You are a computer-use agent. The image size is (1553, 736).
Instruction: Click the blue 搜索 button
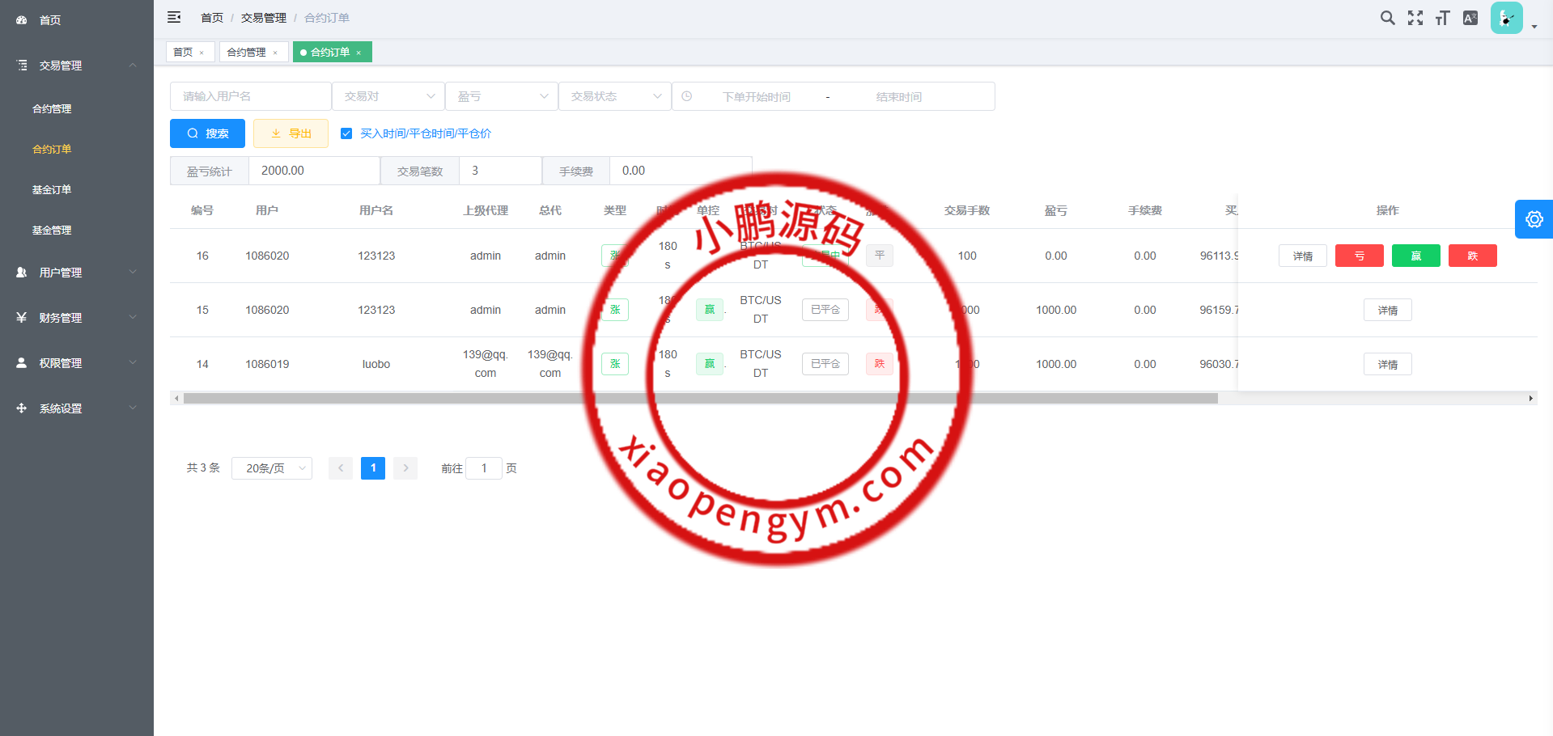coord(207,133)
